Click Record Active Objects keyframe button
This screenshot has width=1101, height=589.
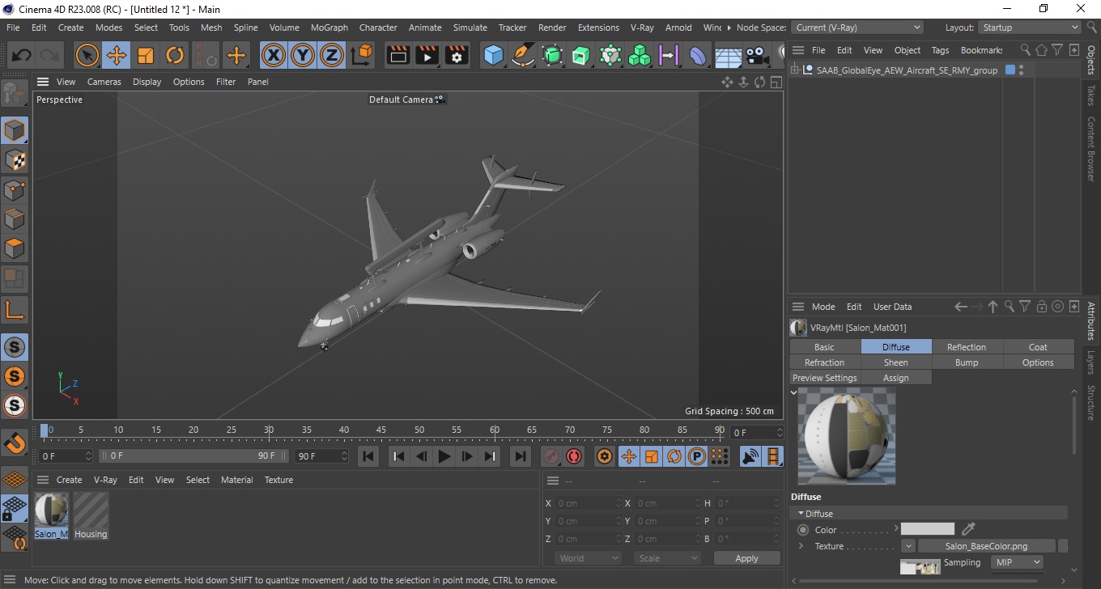pyautogui.click(x=551, y=456)
